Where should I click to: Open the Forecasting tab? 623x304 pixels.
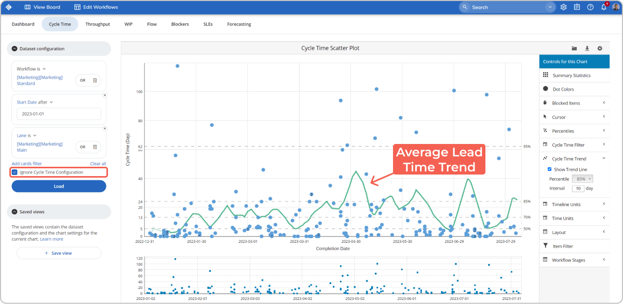coord(239,24)
